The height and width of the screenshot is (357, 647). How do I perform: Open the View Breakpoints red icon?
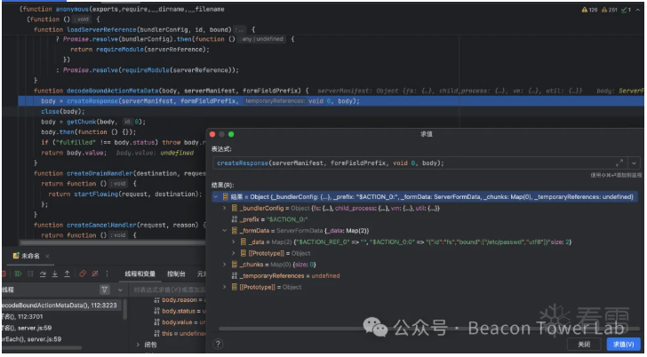pos(83,274)
